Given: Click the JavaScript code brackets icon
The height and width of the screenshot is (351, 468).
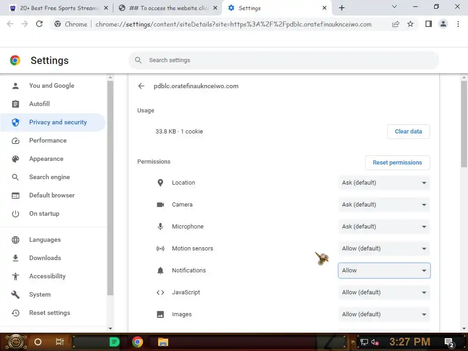Looking at the screenshot, I should [160, 292].
